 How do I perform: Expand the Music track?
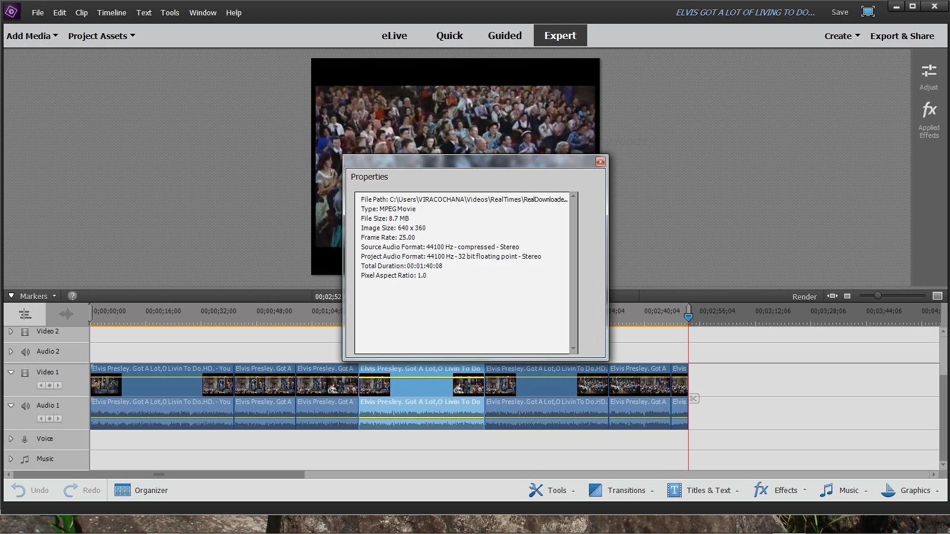click(x=11, y=459)
